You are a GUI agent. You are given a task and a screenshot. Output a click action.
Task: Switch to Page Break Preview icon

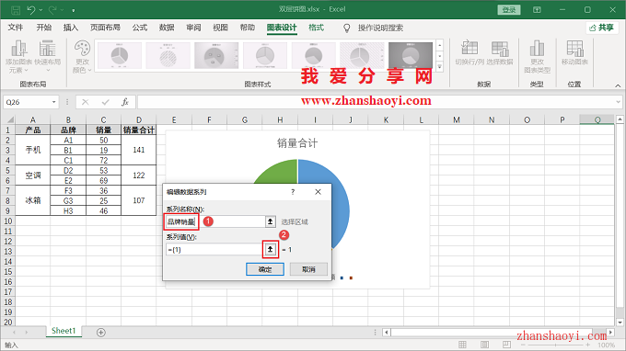(x=506, y=345)
